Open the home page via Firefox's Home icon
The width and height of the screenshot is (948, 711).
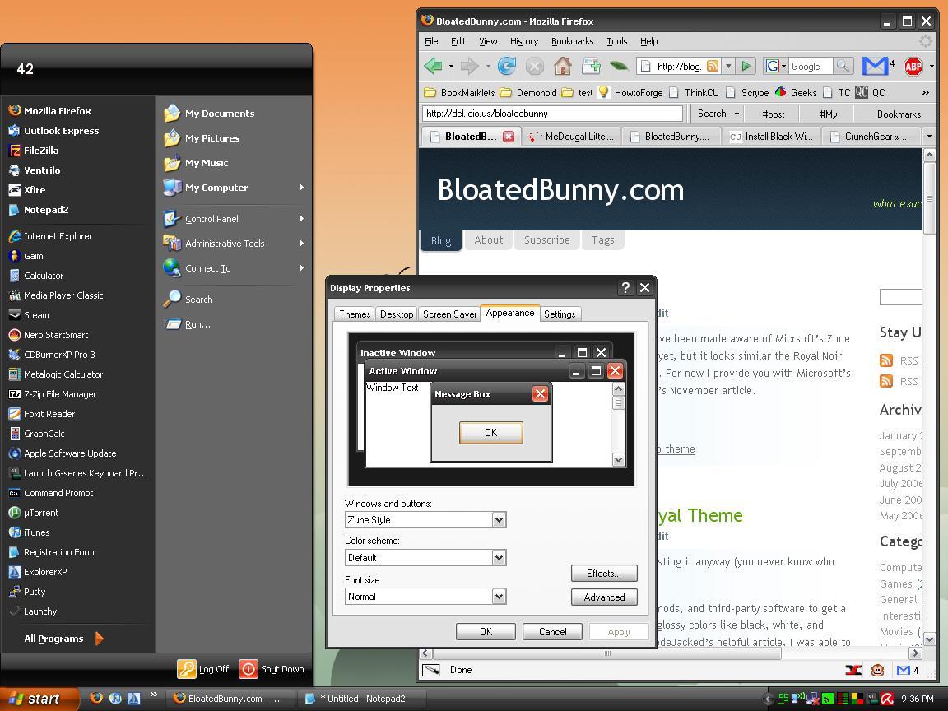point(563,66)
